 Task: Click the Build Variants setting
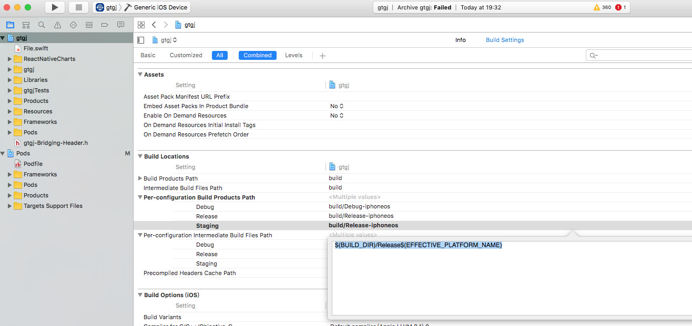[x=162, y=317]
